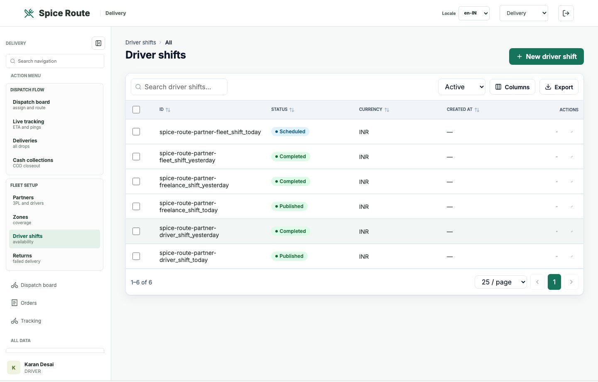This screenshot has height=382, width=598.
Task: Open the Columns chooser
Action: coord(512,87)
